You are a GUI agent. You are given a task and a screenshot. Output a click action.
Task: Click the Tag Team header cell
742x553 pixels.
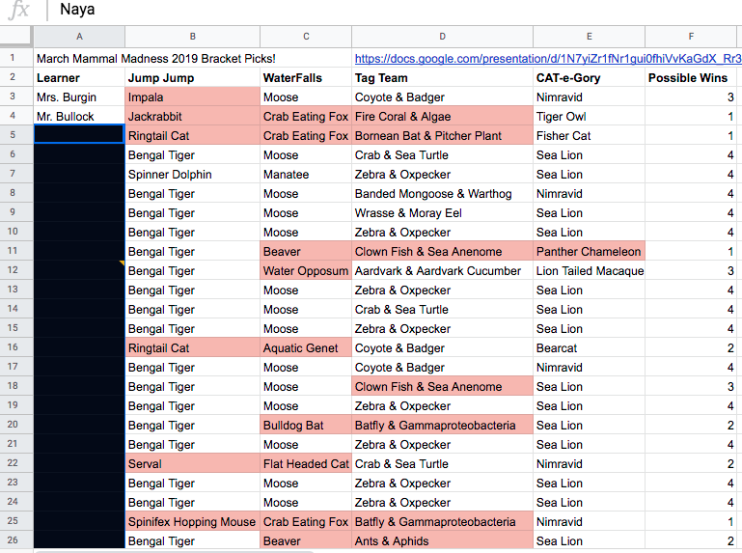click(x=443, y=77)
